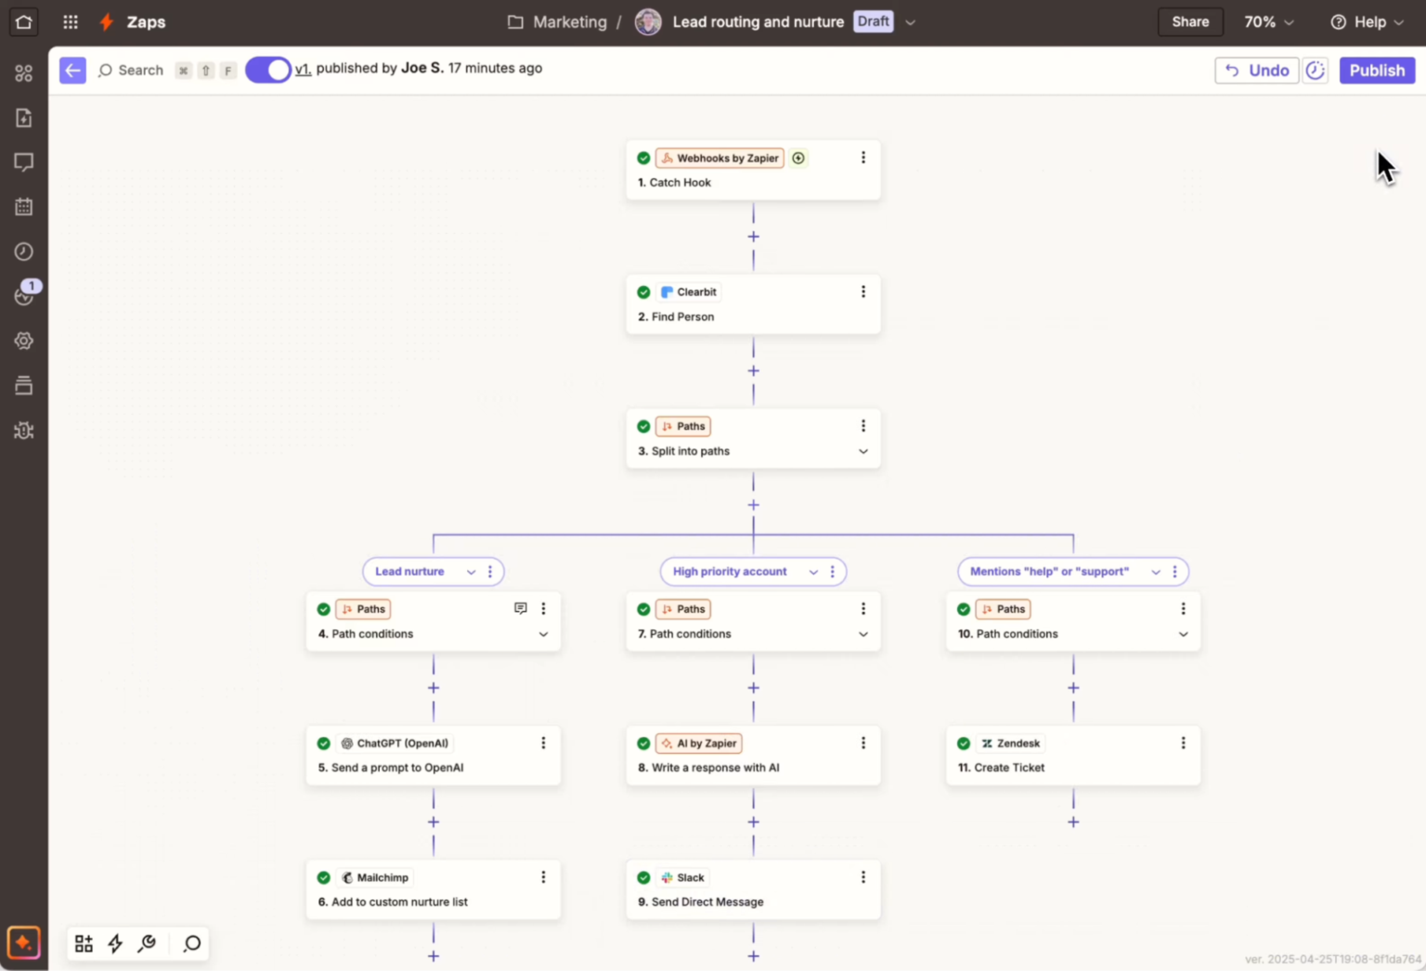Click the magnifier icon in bottom toolbar

(190, 943)
